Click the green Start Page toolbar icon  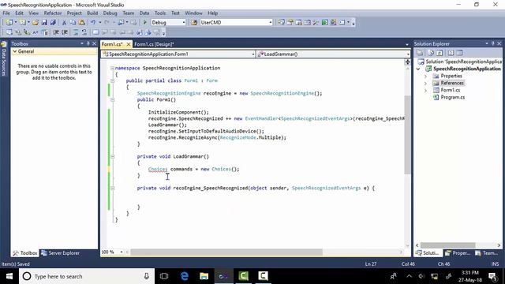[x=324, y=23]
